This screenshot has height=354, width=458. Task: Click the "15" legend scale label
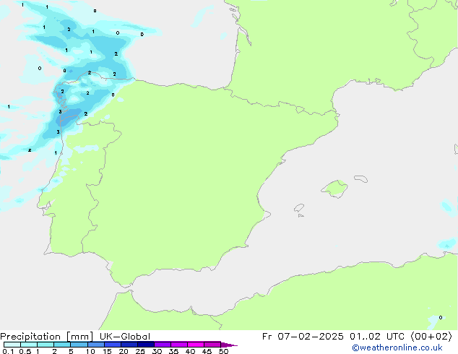tap(107, 351)
